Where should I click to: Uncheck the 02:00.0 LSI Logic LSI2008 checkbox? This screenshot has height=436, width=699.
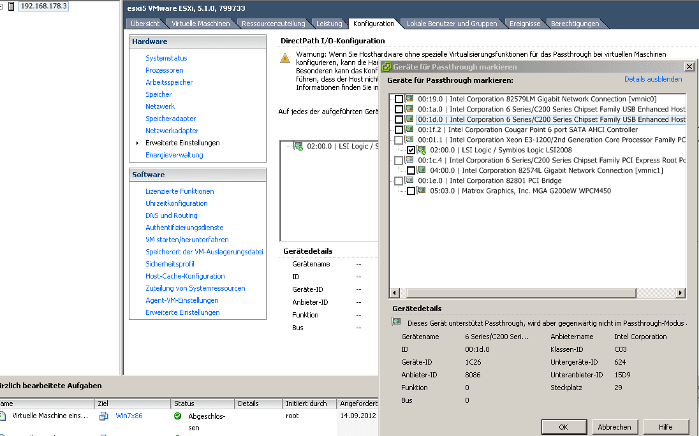tap(411, 150)
